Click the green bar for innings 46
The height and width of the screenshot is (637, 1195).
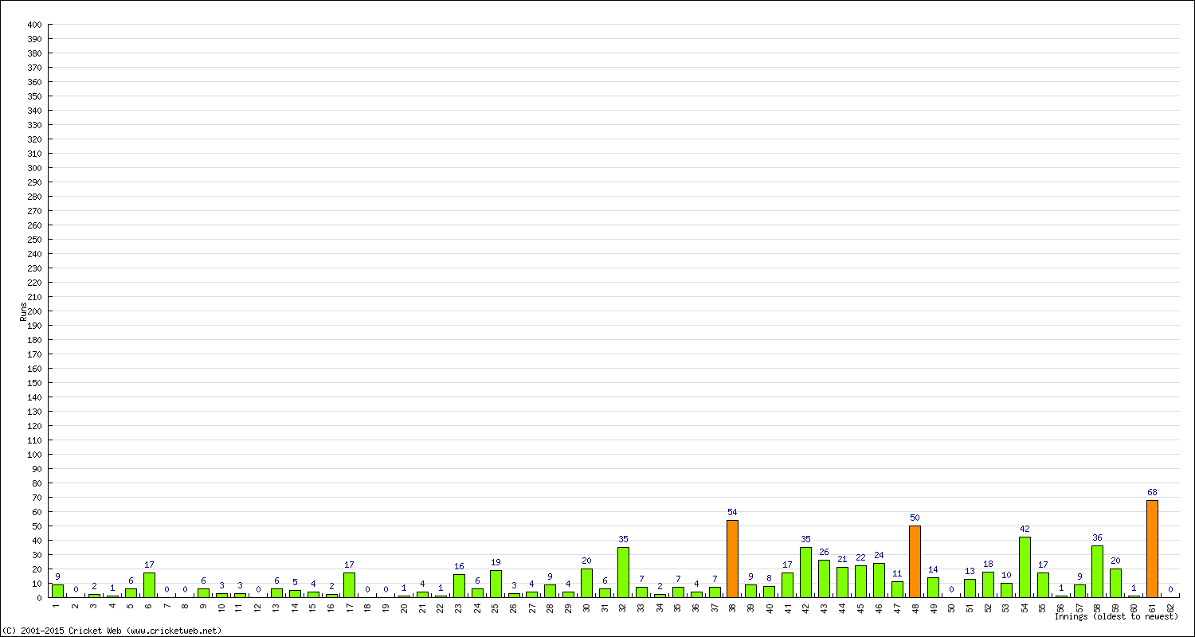(879, 580)
